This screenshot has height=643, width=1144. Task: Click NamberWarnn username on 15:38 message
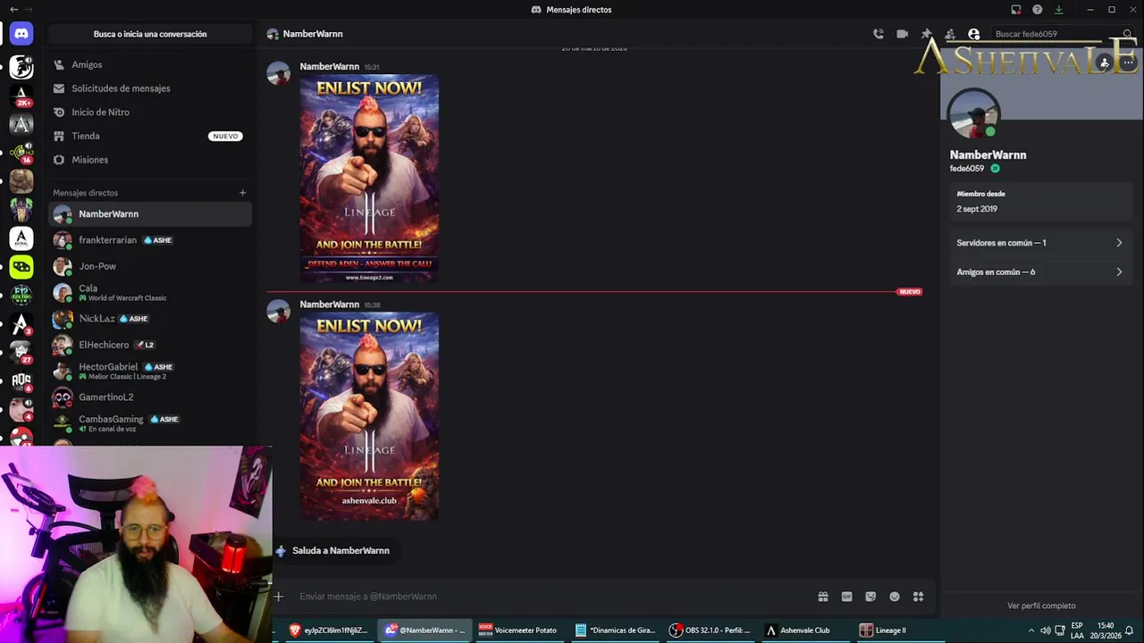click(x=329, y=305)
